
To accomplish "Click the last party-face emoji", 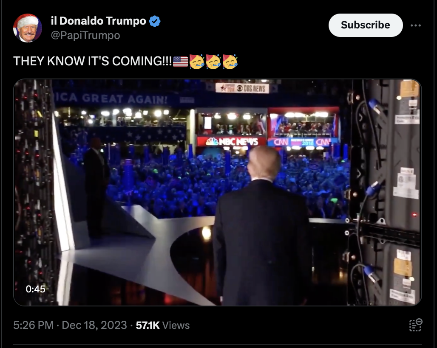I will pos(230,62).
